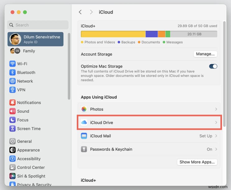Click Dilum Senevirathne profile photo
The height and width of the screenshot is (190, 231).
(15, 39)
